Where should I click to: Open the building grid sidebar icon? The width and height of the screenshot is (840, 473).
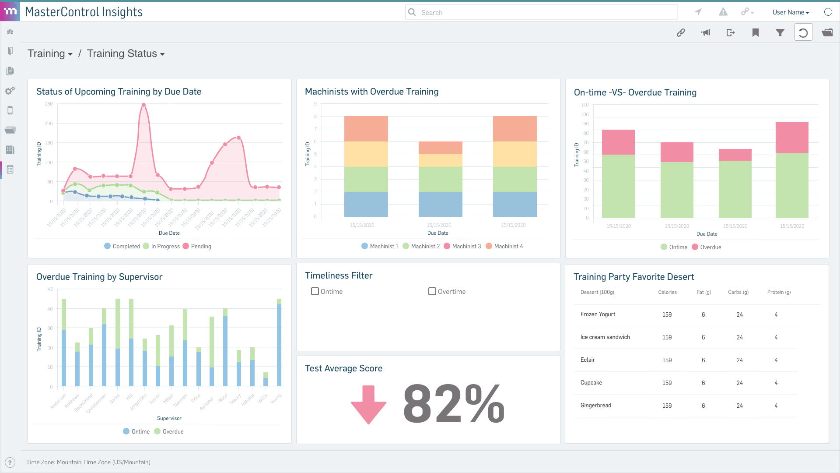click(10, 150)
